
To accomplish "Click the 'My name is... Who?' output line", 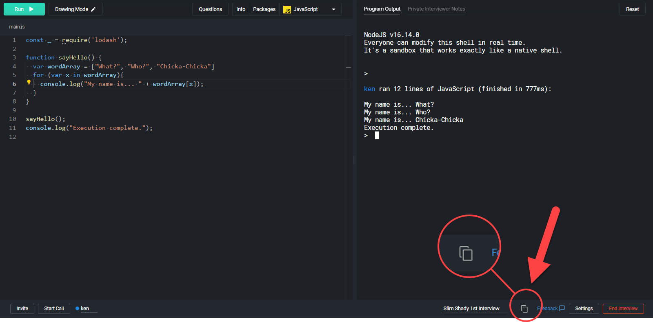I will click(x=397, y=112).
